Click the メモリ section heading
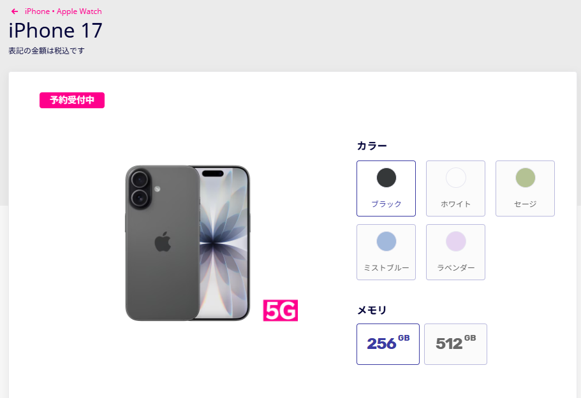581x398 pixels. [372, 310]
